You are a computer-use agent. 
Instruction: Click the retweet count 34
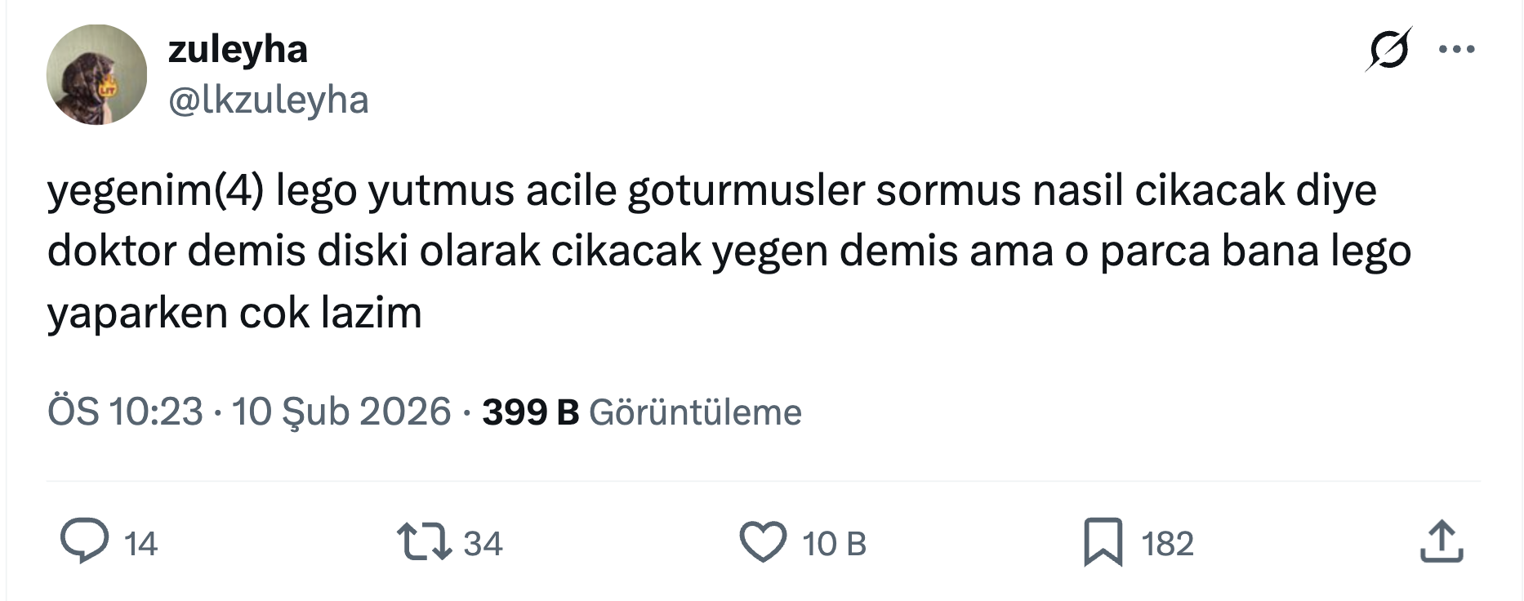pos(483,544)
